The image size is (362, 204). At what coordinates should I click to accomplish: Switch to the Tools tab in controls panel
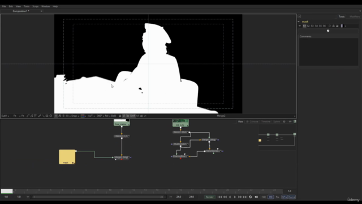point(342,16)
